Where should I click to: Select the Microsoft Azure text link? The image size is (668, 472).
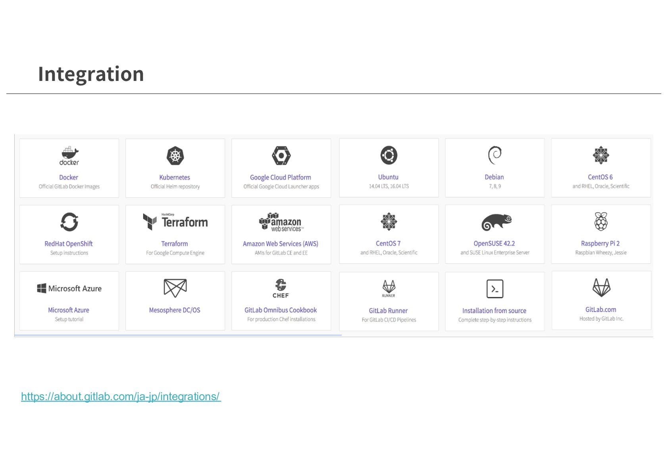pos(69,310)
